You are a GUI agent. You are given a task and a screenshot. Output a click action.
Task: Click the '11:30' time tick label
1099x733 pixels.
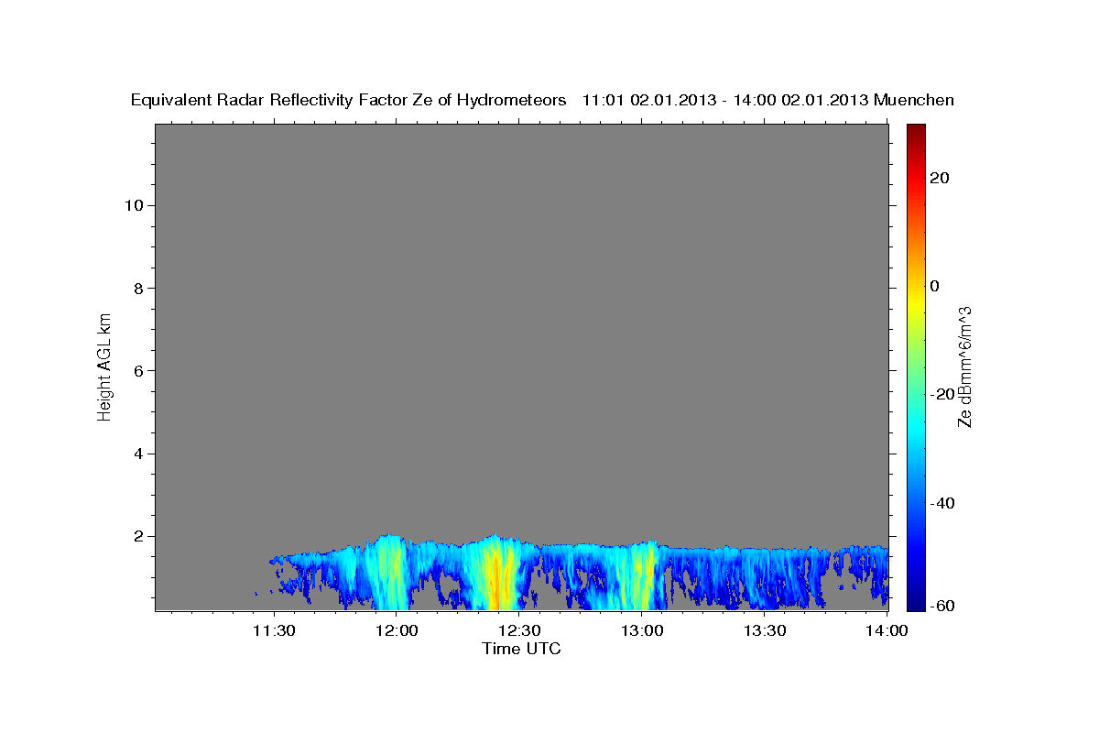pos(274,630)
